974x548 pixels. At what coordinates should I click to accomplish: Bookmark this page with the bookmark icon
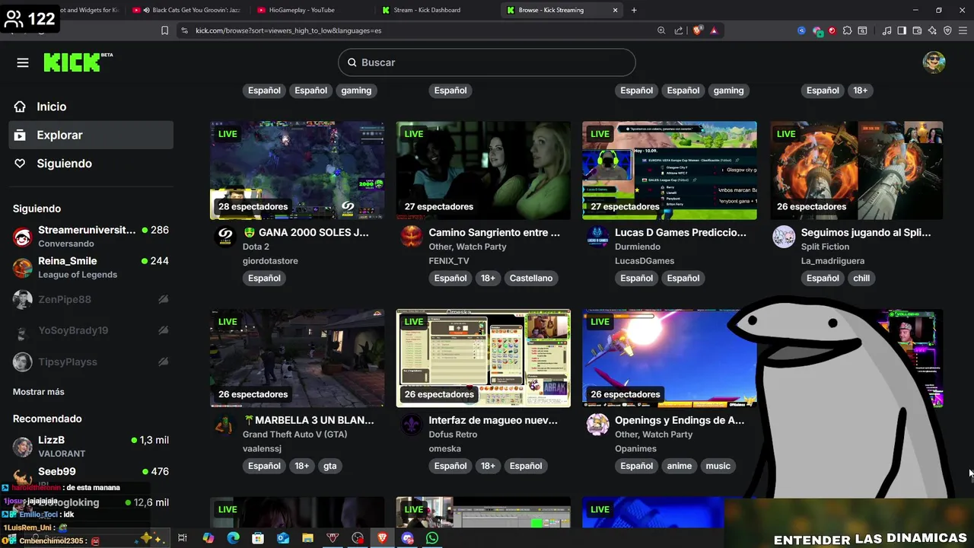164,30
